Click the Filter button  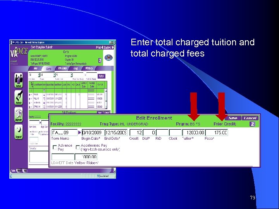point(102,76)
